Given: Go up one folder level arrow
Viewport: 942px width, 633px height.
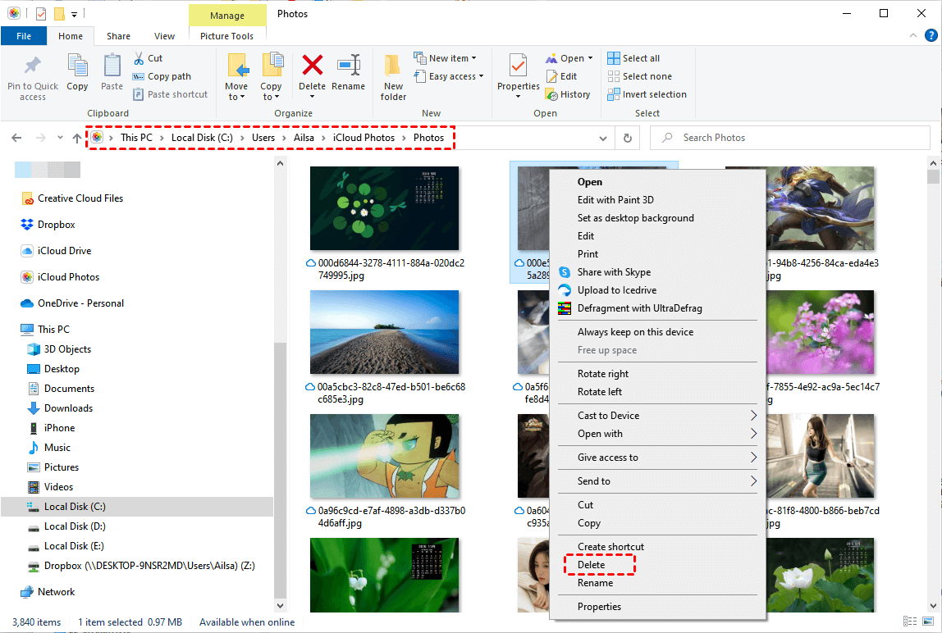Looking at the screenshot, I should click(77, 139).
